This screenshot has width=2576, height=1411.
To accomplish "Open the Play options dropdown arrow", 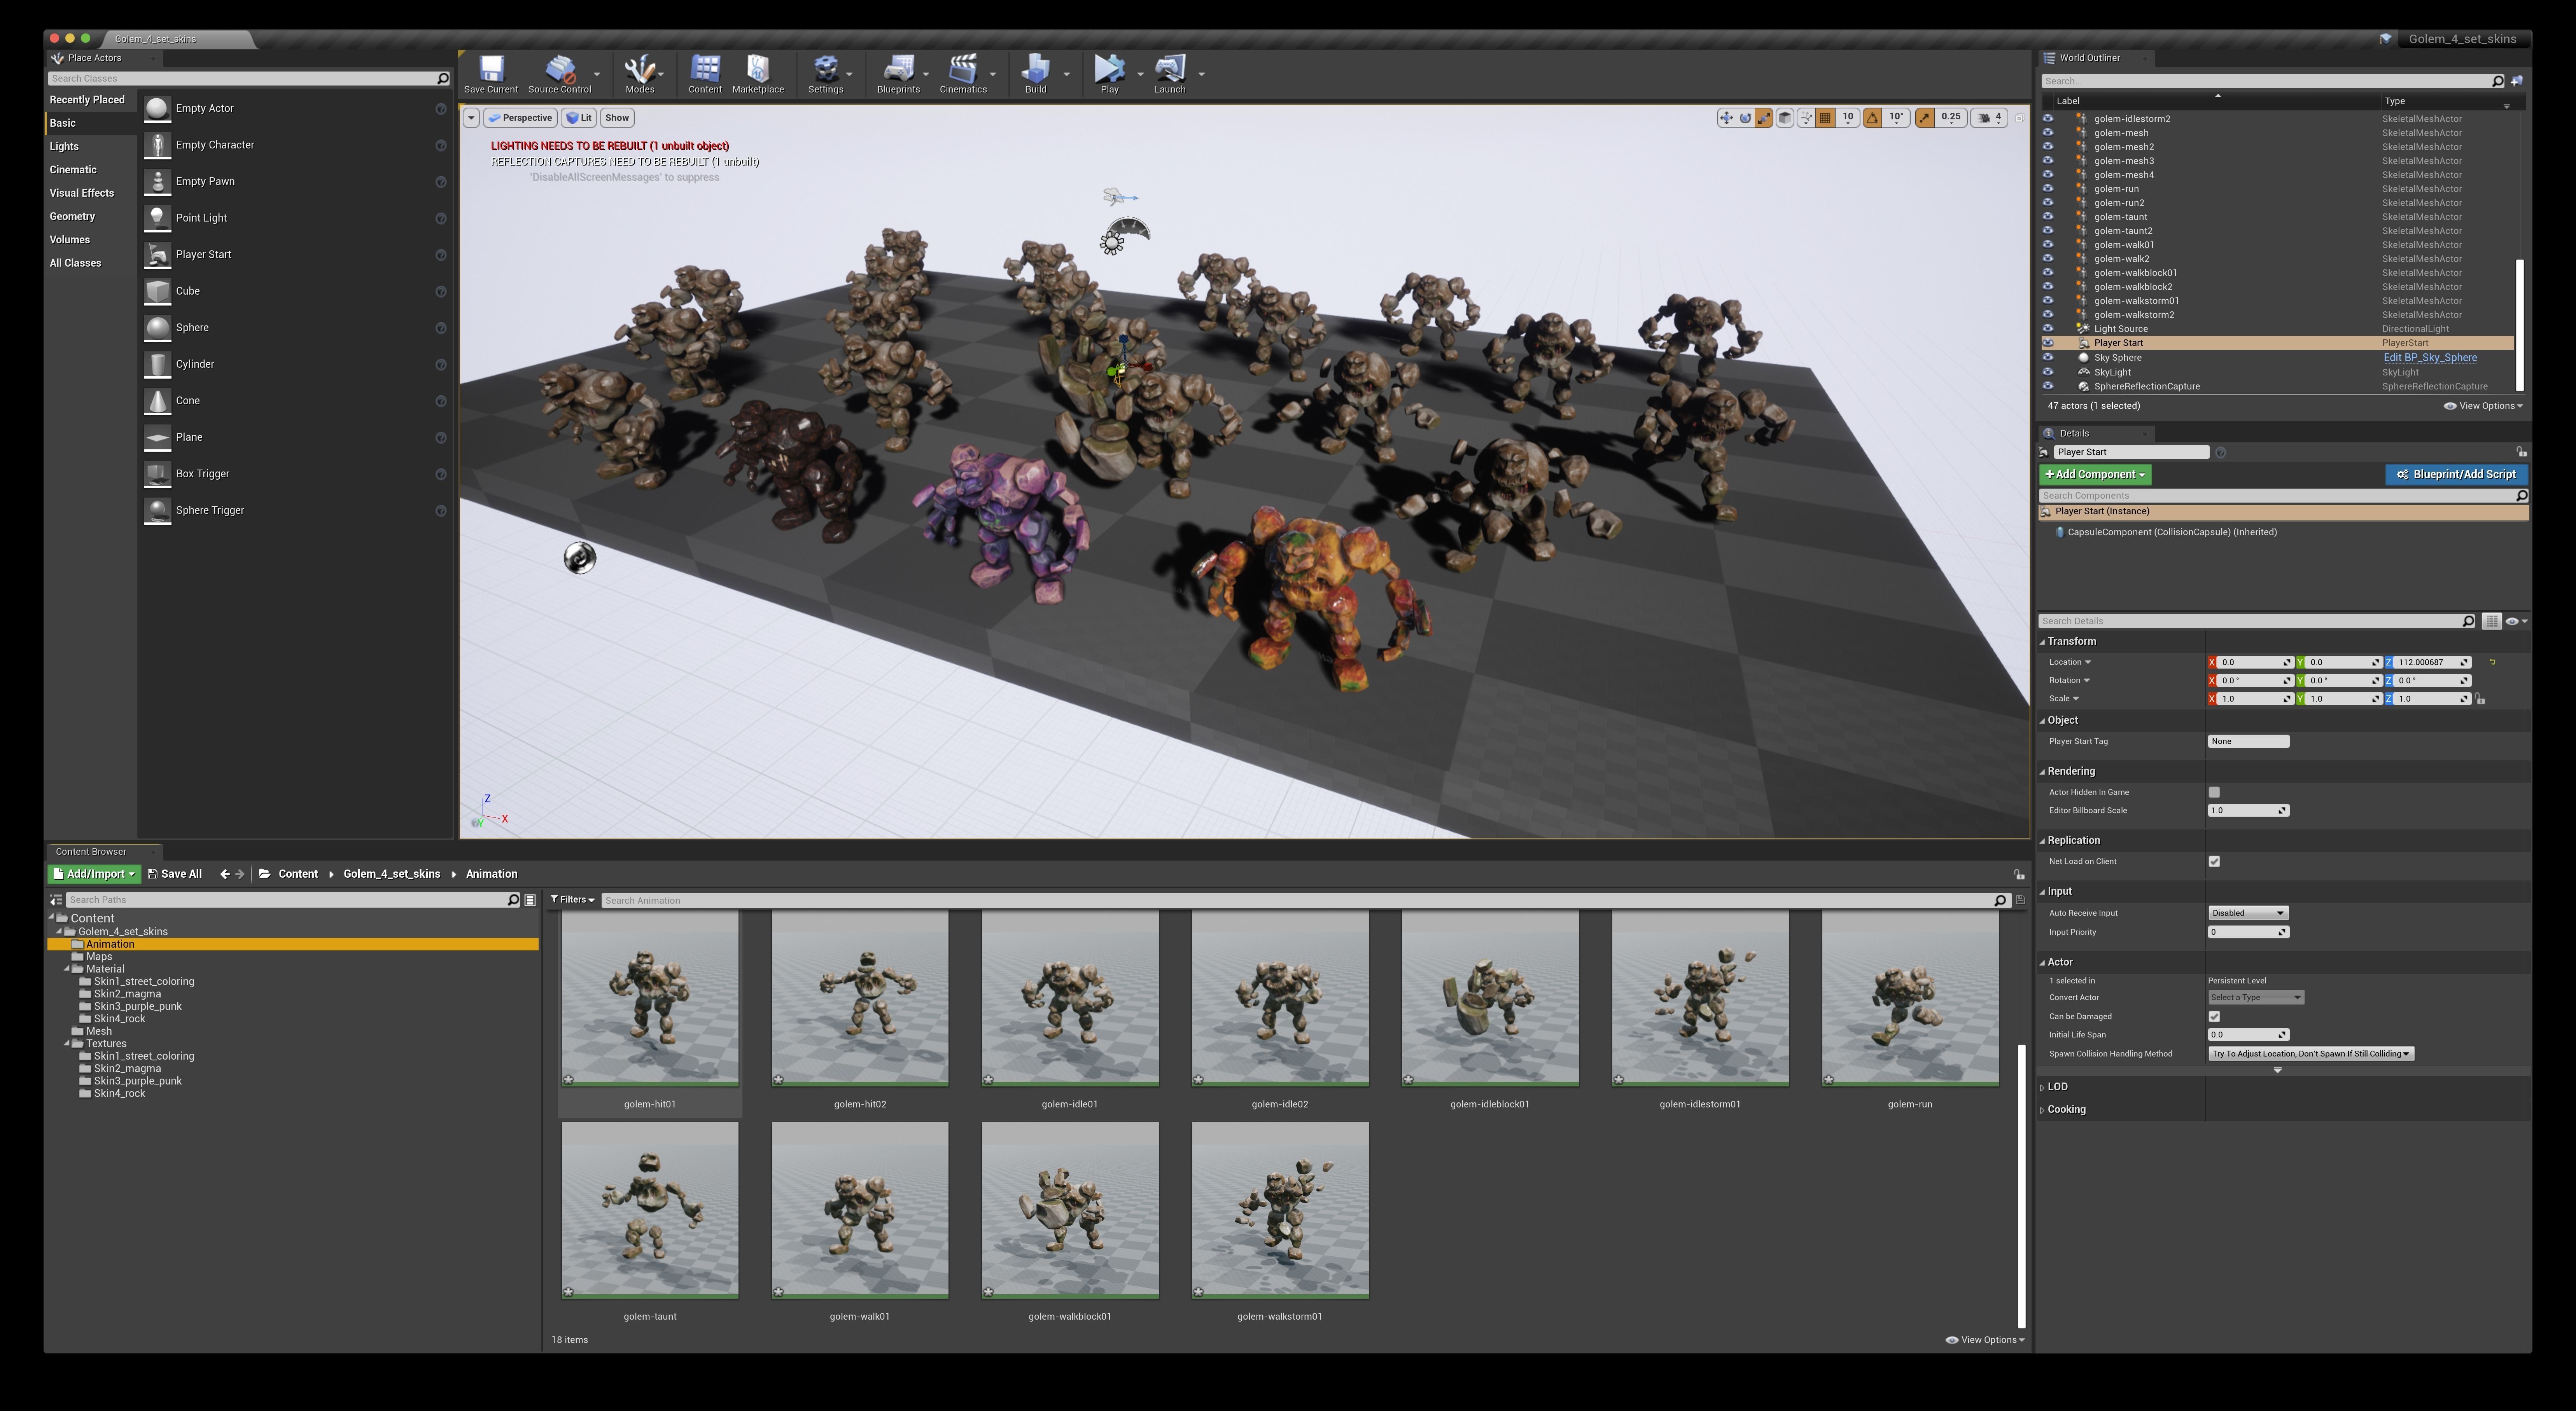I will pos(1140,74).
